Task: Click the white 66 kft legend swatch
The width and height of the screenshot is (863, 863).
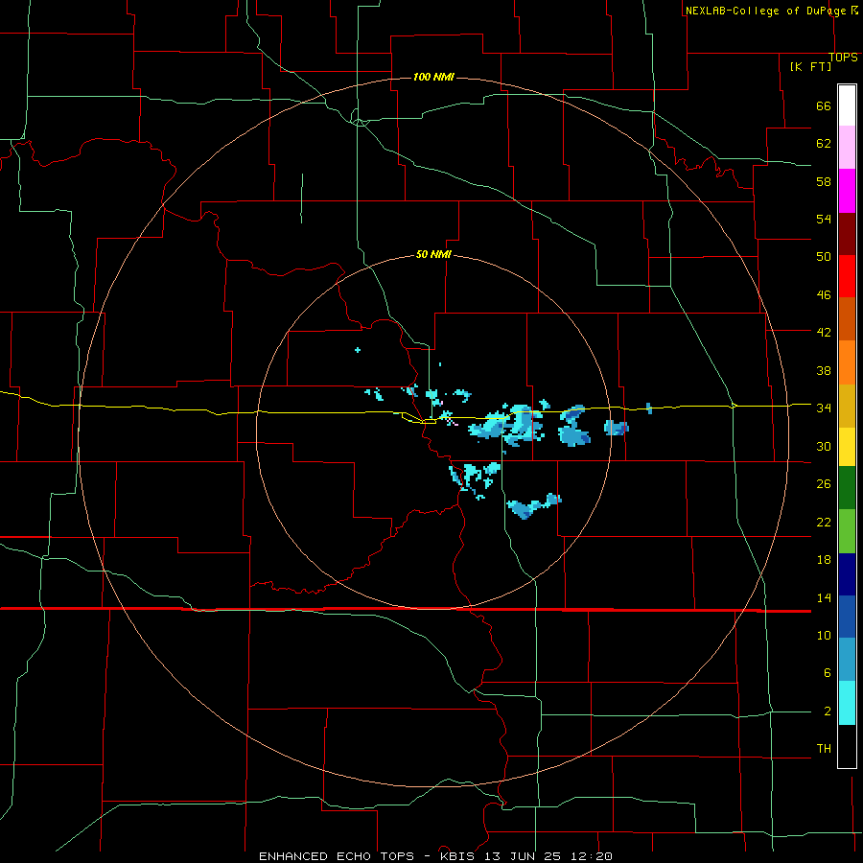Action: [x=847, y=105]
